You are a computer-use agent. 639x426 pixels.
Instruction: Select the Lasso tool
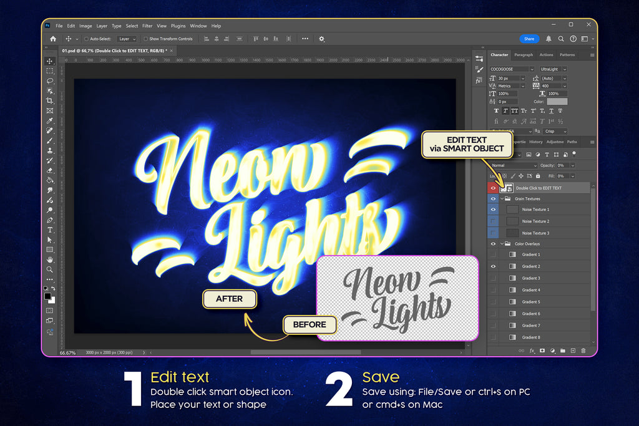click(50, 81)
